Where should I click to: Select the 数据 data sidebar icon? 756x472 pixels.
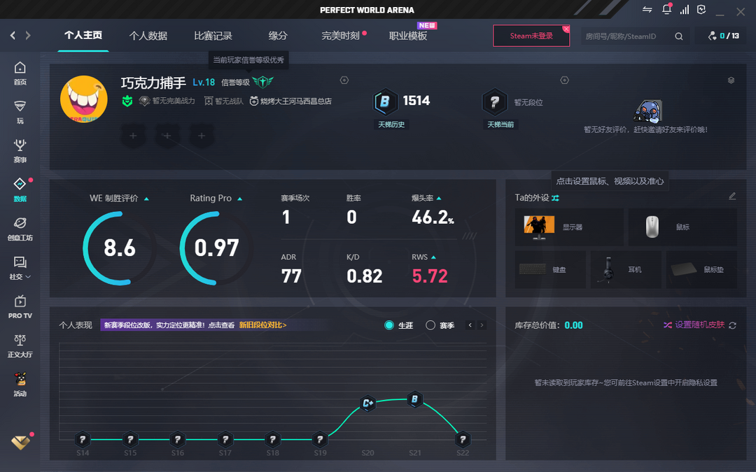20,189
